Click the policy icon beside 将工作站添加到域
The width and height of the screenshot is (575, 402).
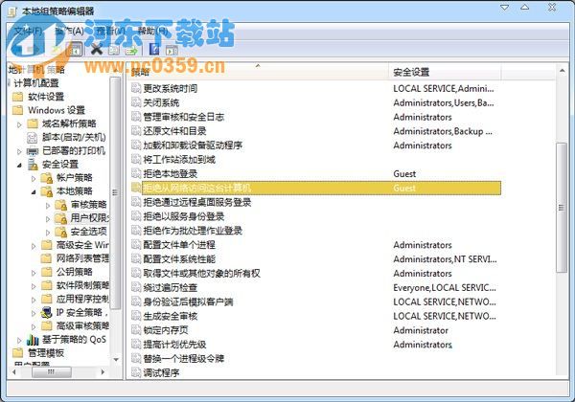(136, 160)
